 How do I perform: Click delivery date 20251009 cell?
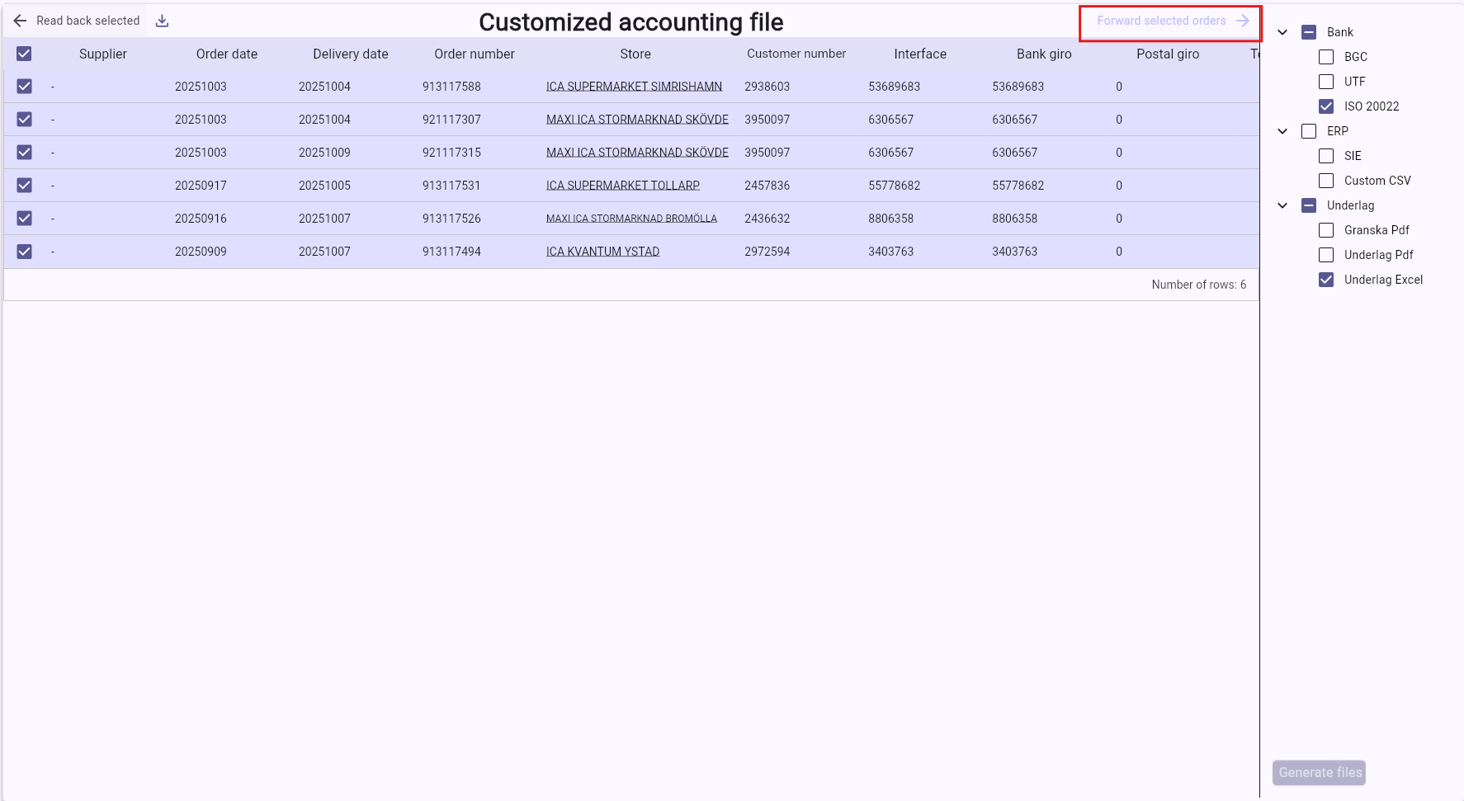tap(324, 153)
